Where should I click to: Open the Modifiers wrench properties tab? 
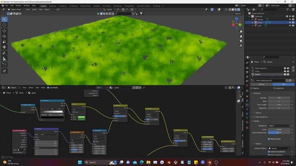point(247,101)
